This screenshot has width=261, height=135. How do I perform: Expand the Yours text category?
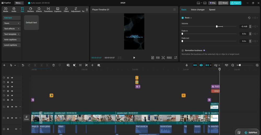[12, 23]
